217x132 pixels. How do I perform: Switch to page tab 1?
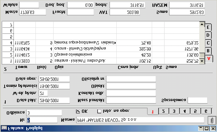[153, 112]
